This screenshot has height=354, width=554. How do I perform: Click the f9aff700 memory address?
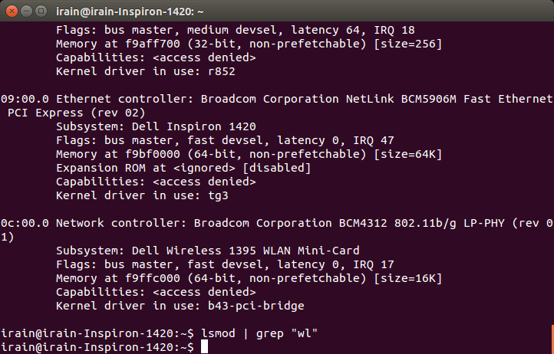click(153, 44)
